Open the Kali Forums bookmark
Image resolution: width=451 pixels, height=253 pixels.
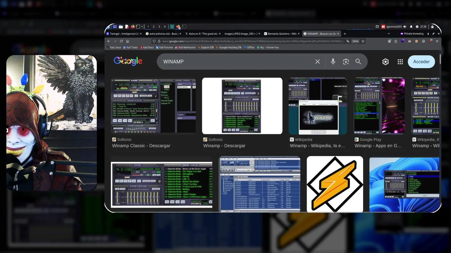(x=164, y=47)
